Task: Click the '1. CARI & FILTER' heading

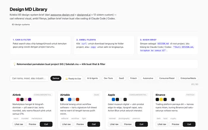Action: pos(22,40)
